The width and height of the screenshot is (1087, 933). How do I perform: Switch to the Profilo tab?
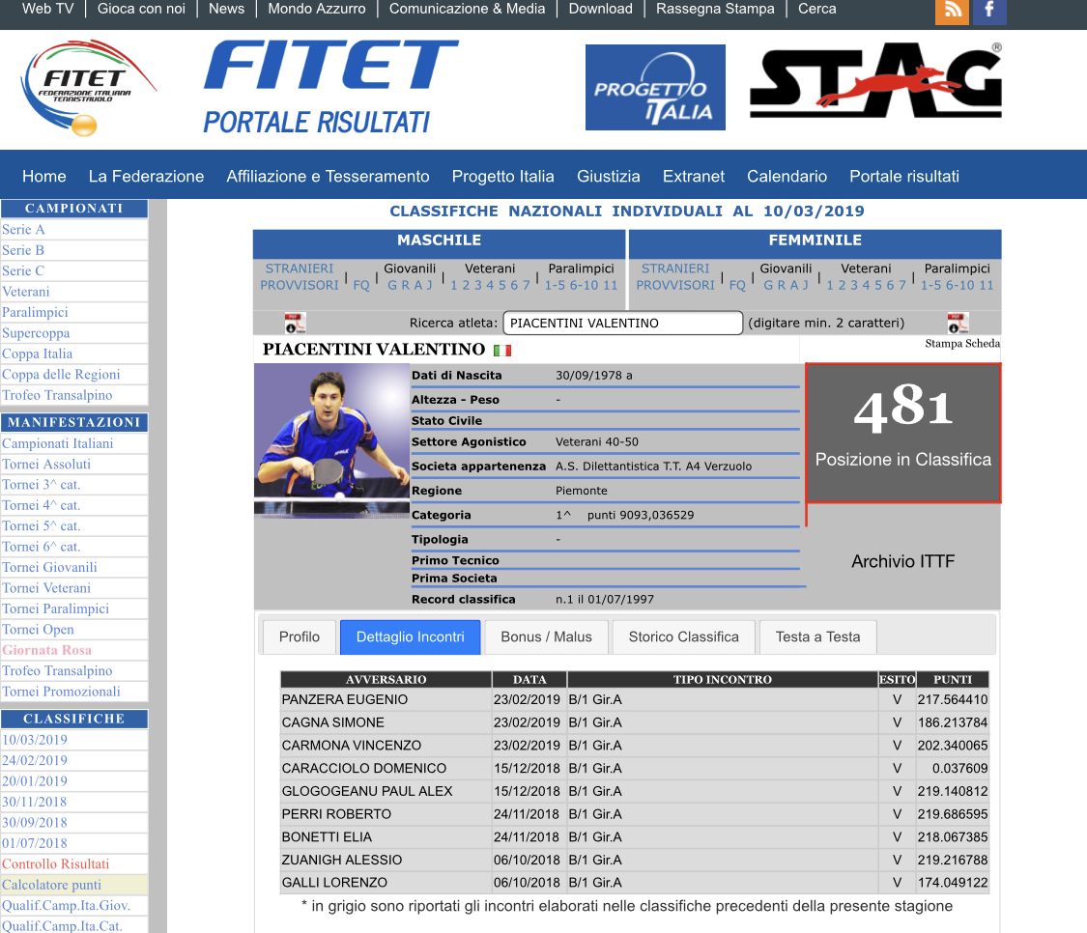(299, 636)
